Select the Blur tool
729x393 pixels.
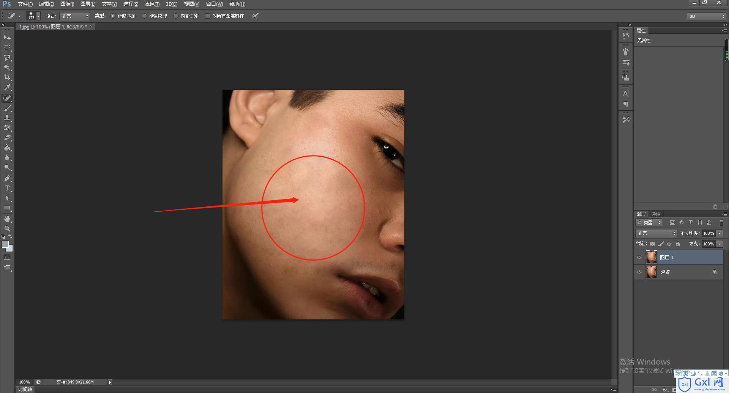(x=7, y=157)
